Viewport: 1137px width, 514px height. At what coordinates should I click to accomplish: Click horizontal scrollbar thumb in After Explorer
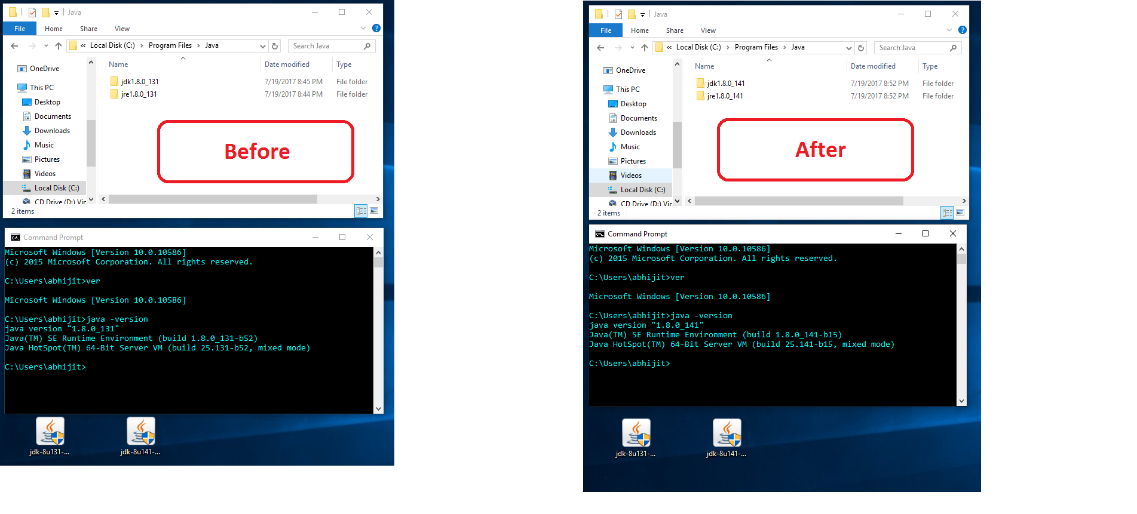[799, 201]
